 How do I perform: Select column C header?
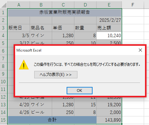pos(63,5)
